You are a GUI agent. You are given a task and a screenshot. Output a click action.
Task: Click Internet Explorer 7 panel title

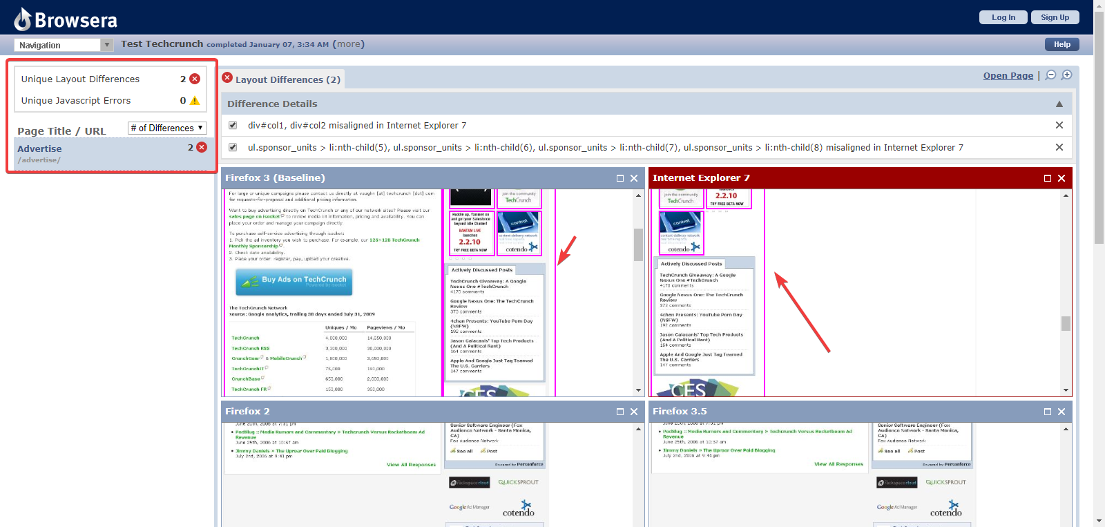(701, 178)
